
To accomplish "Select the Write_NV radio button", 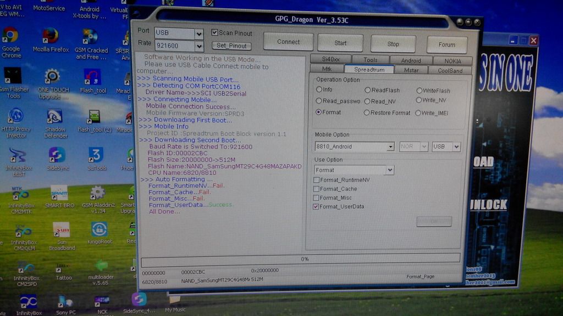I will point(418,100).
